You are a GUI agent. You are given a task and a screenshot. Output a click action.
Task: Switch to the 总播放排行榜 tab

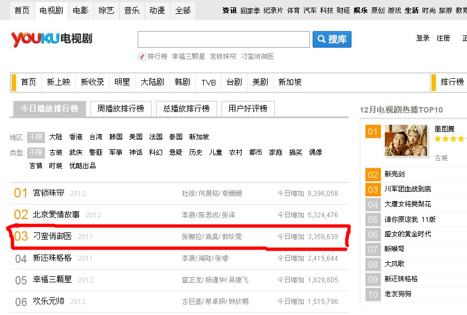[186, 109]
